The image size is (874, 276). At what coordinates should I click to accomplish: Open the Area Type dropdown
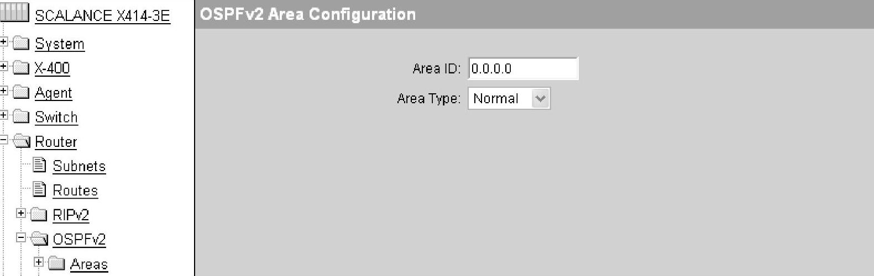(540, 99)
